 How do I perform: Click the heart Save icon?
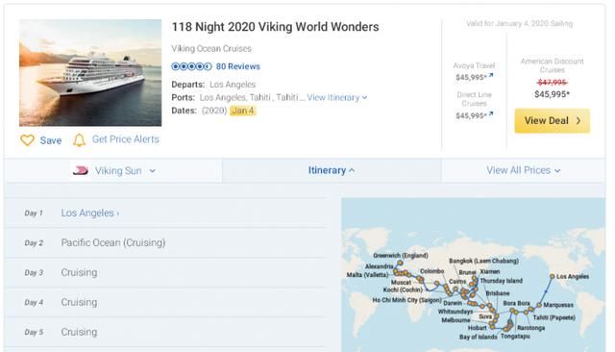[28, 140]
